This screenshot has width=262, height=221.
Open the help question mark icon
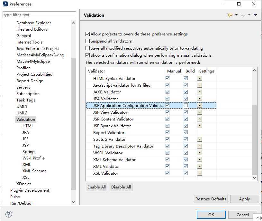[x=9, y=214]
